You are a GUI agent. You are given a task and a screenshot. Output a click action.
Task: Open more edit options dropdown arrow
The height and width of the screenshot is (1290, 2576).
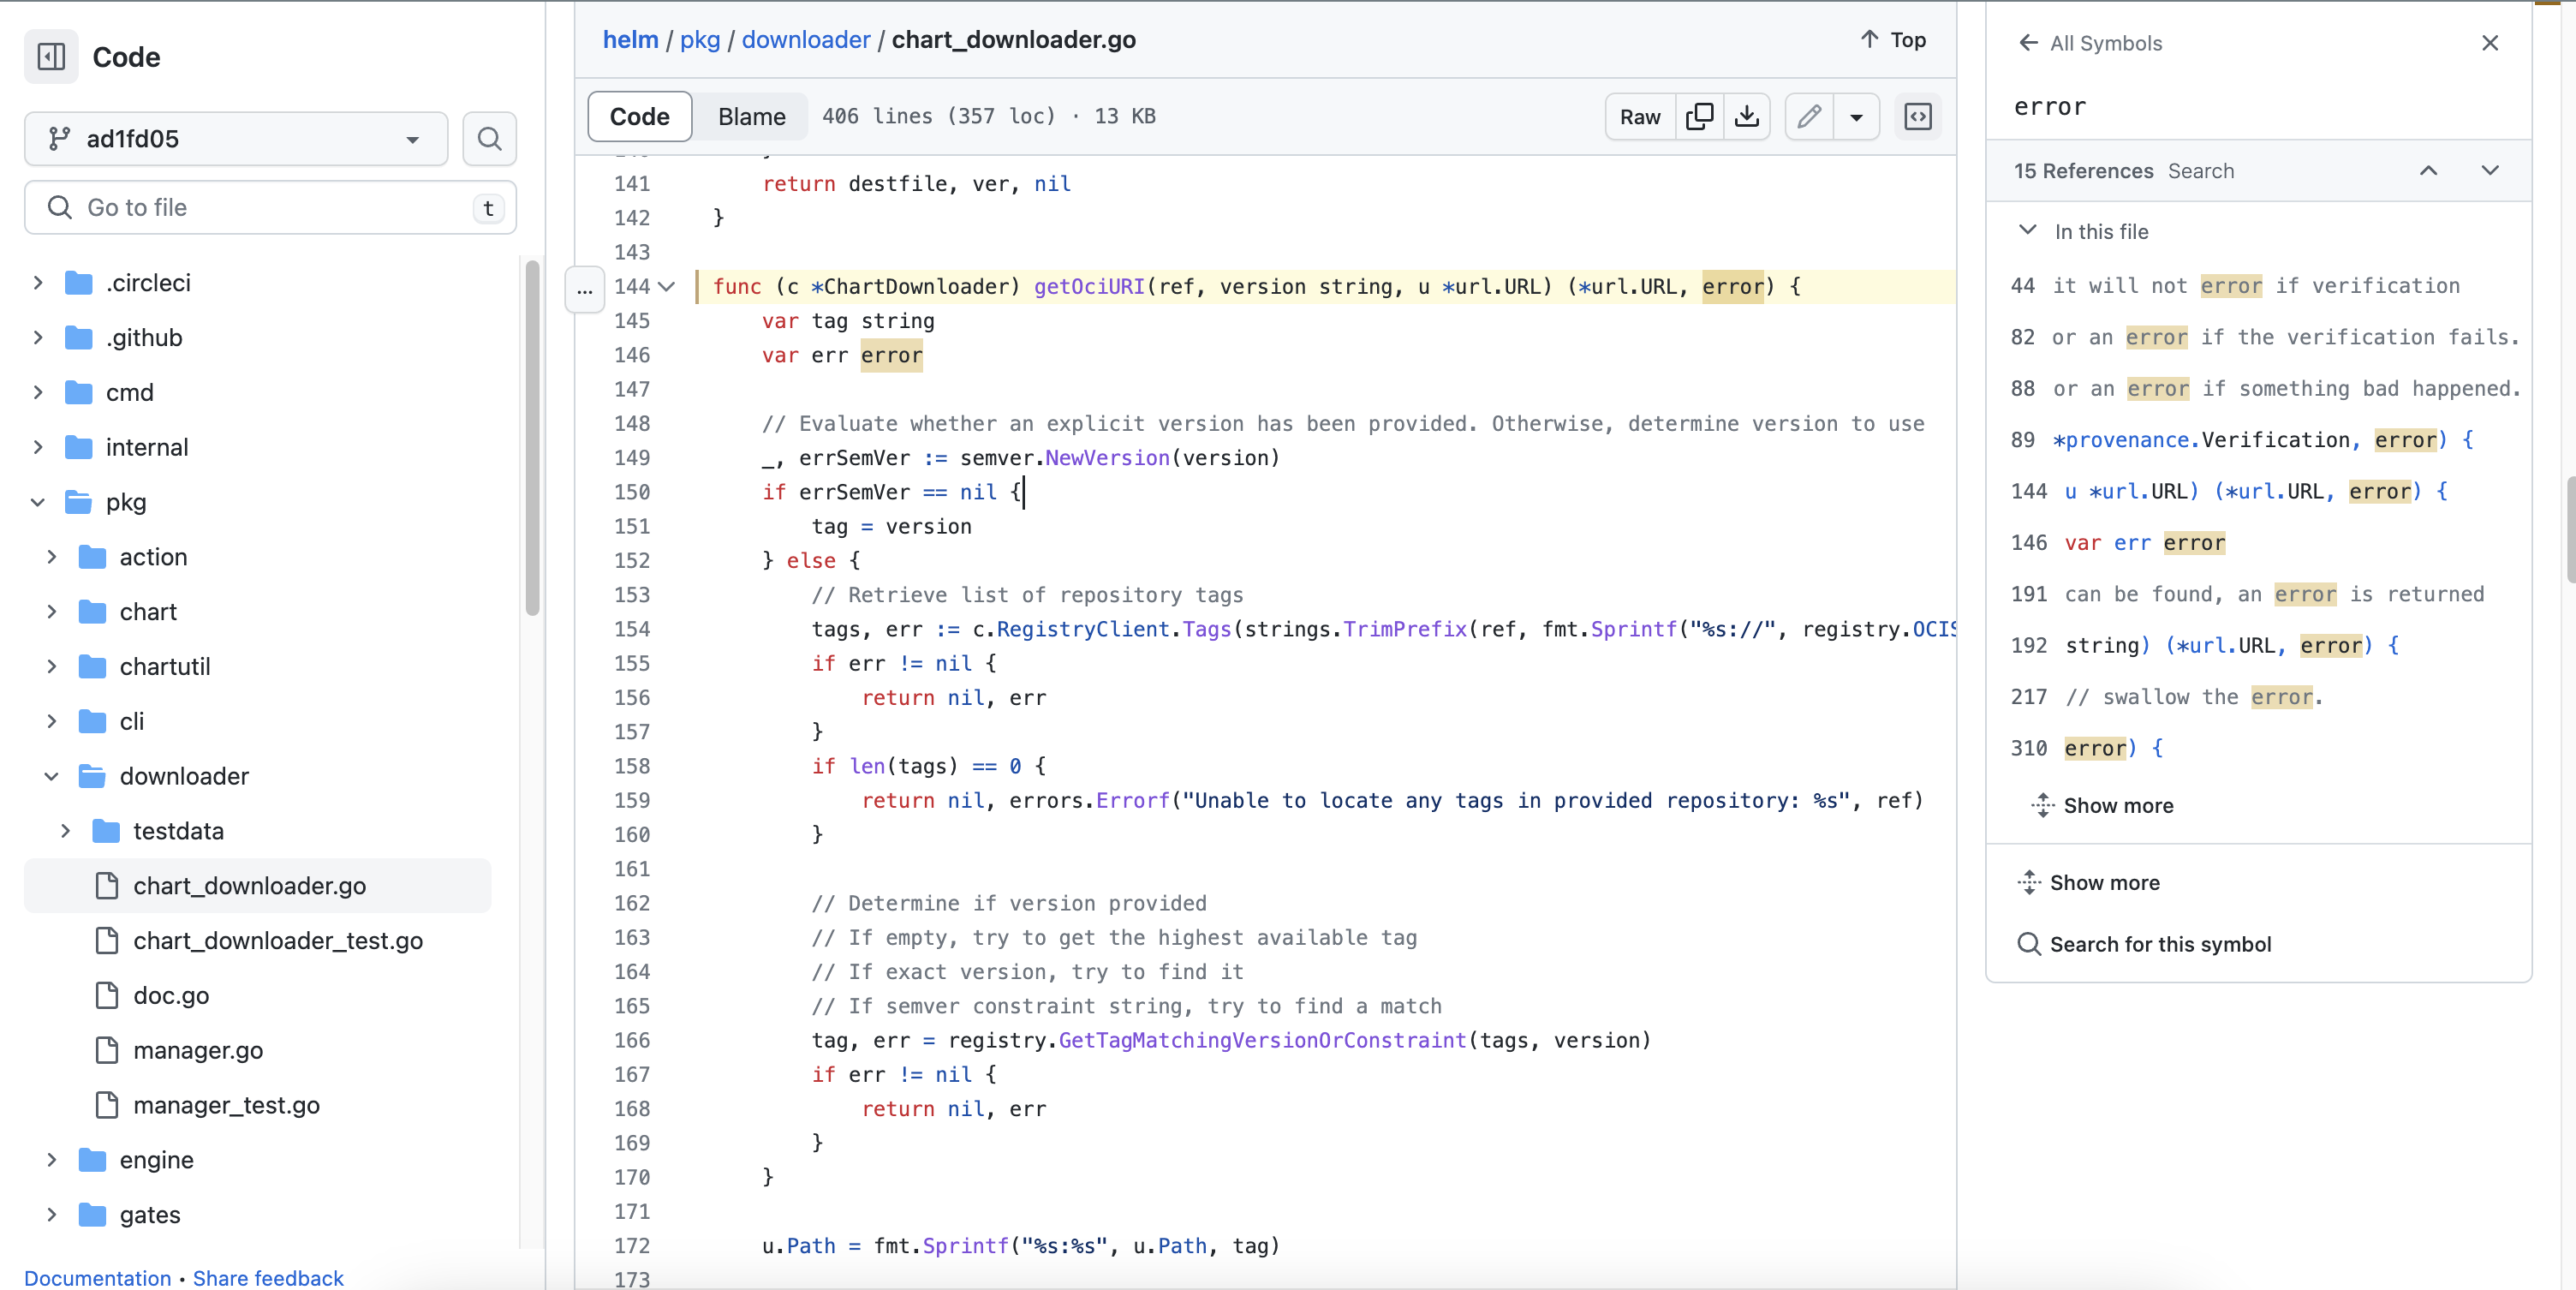tap(1857, 116)
